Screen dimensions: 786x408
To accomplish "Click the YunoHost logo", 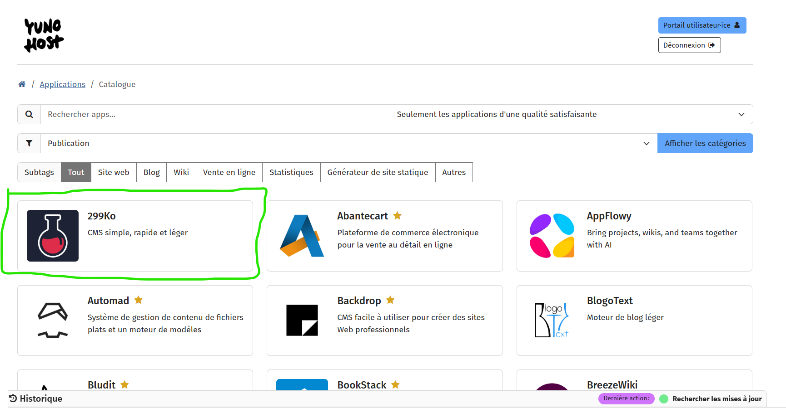I will click(x=44, y=35).
